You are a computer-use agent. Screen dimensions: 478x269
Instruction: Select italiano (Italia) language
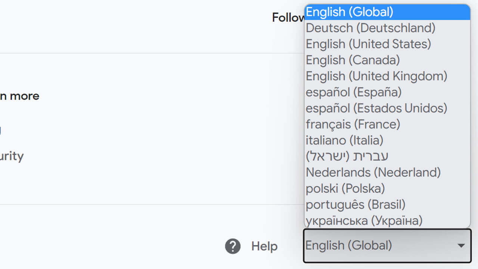[x=345, y=140]
